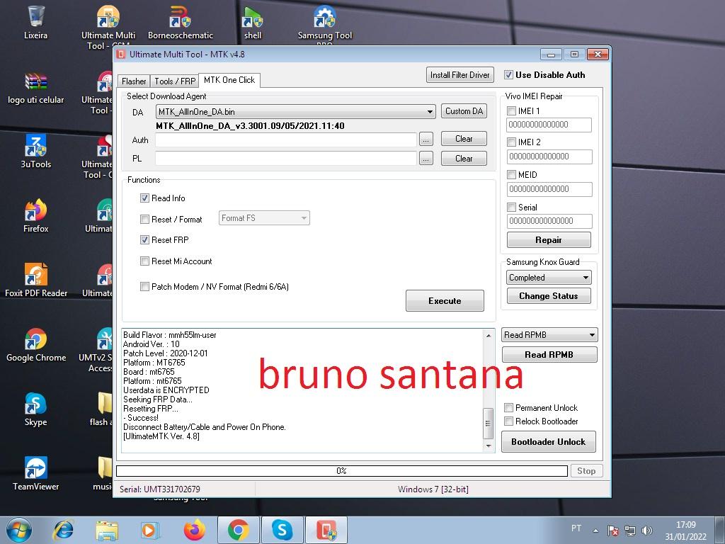Click the Custom DA button
This screenshot has height=544, width=725.
coord(464,111)
